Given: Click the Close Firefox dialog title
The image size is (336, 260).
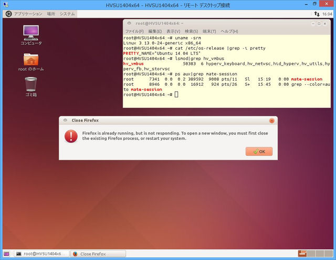Looking at the screenshot, I should (x=85, y=120).
